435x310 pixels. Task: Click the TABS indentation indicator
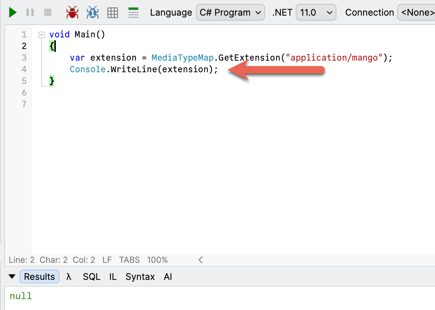coord(129,260)
